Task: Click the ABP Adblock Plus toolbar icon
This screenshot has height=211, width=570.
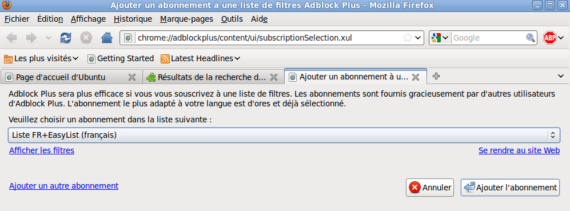Action: (549, 38)
